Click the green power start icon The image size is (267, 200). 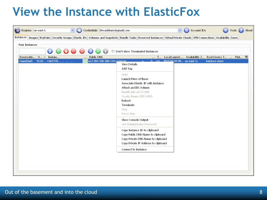[59, 51]
